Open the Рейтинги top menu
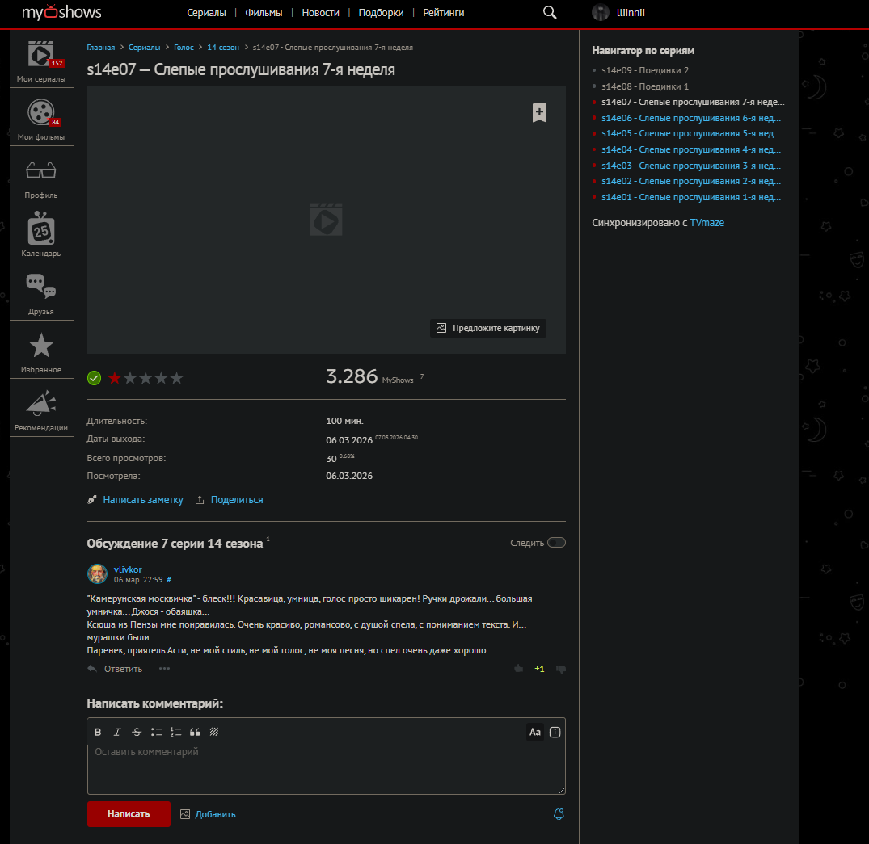The width and height of the screenshot is (869, 844). [x=444, y=13]
